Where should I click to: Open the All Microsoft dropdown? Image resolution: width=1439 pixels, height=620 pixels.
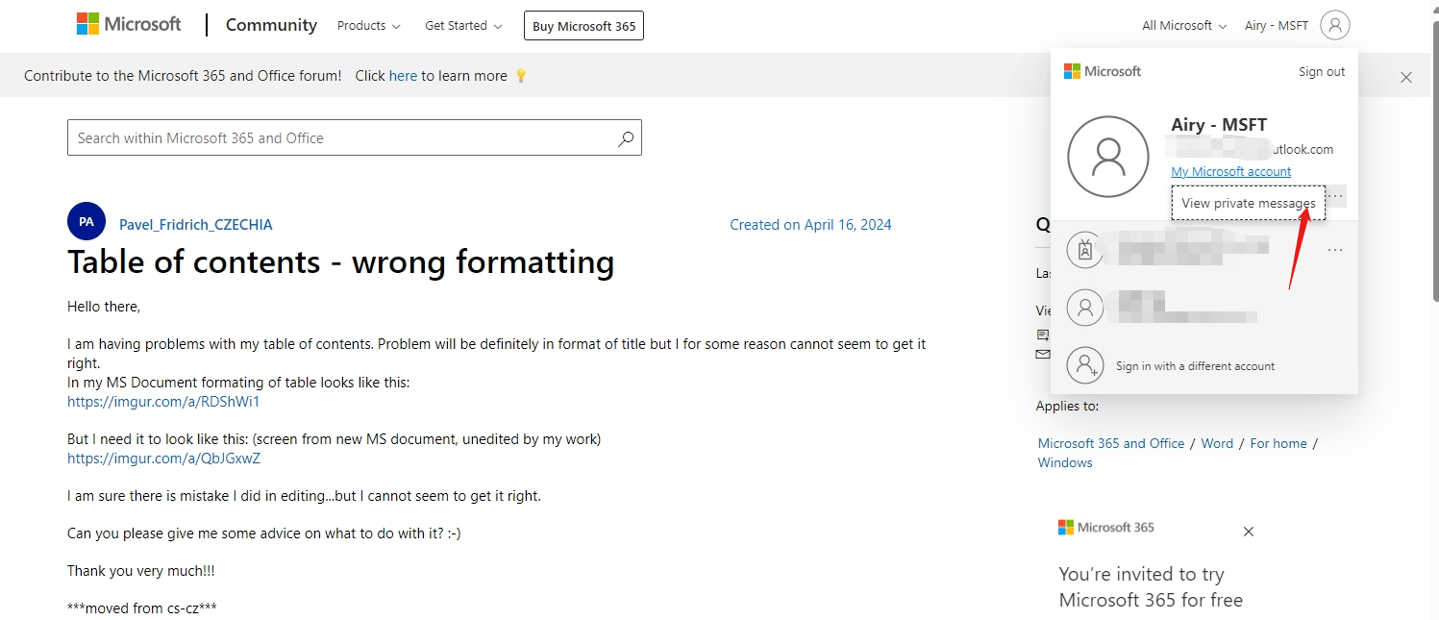tap(1182, 25)
